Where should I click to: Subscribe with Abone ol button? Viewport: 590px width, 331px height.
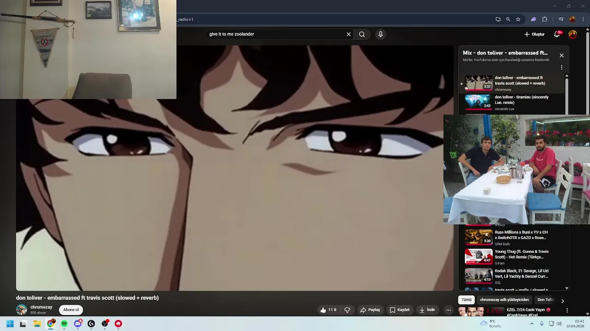point(71,310)
